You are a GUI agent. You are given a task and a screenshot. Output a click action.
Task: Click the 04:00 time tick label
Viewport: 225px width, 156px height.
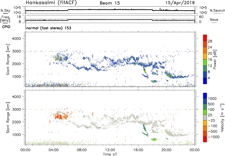click(x=54, y=150)
